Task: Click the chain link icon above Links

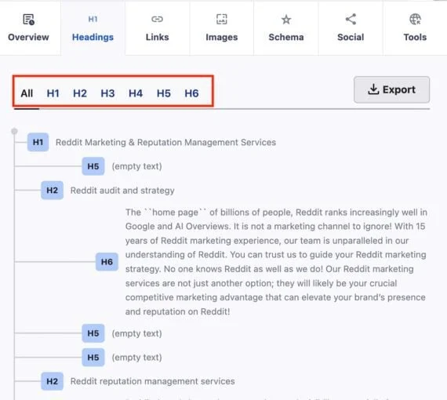Action: pyautogui.click(x=157, y=19)
